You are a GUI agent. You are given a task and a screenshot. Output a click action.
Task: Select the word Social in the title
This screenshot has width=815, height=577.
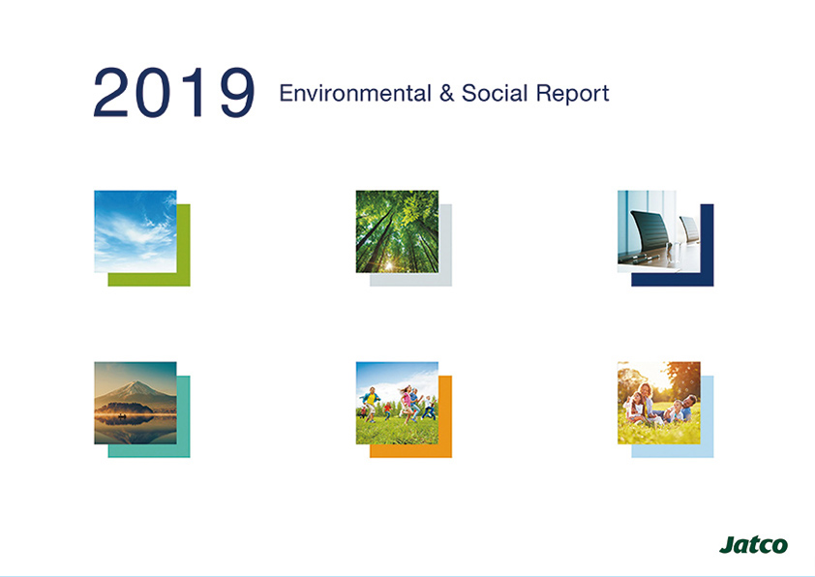(496, 94)
